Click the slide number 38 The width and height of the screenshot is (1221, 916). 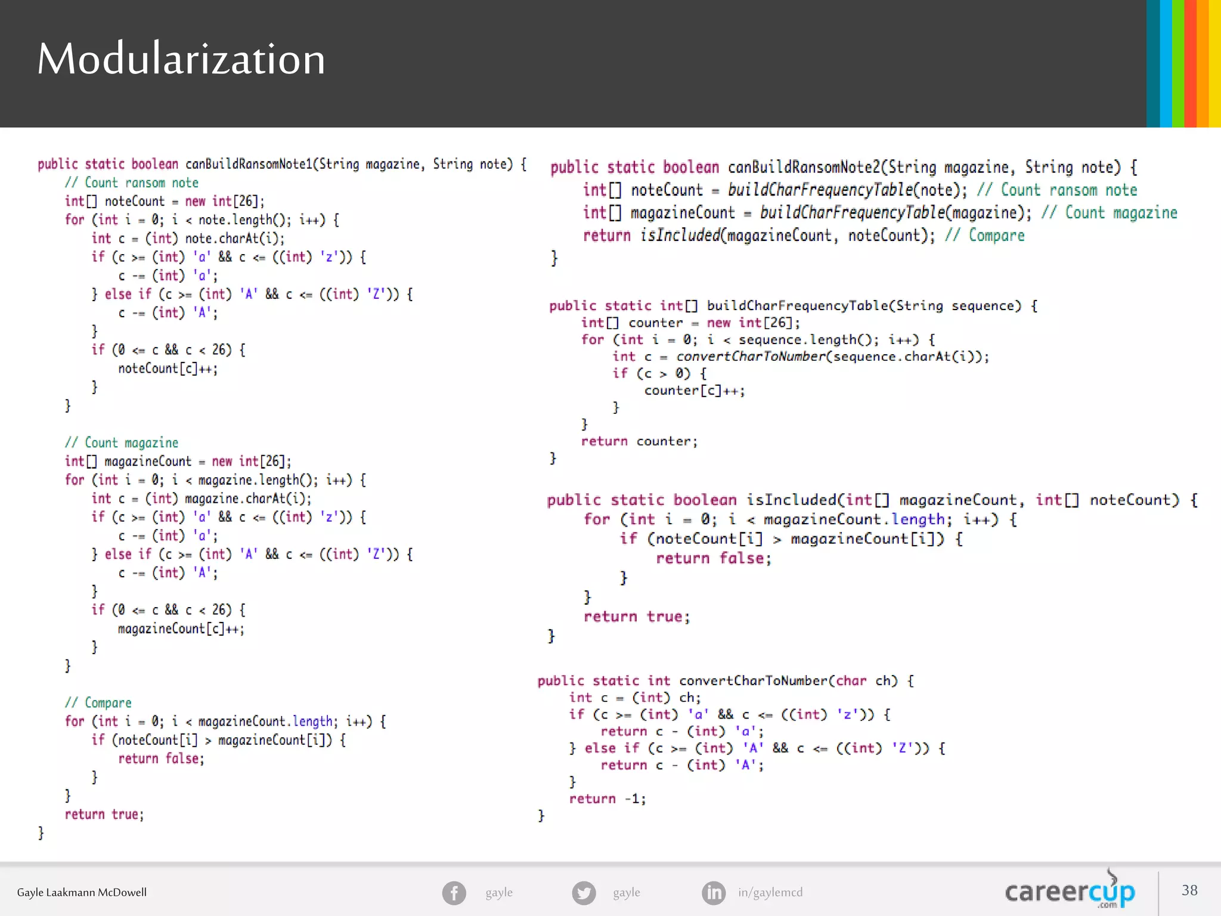pos(1189,890)
